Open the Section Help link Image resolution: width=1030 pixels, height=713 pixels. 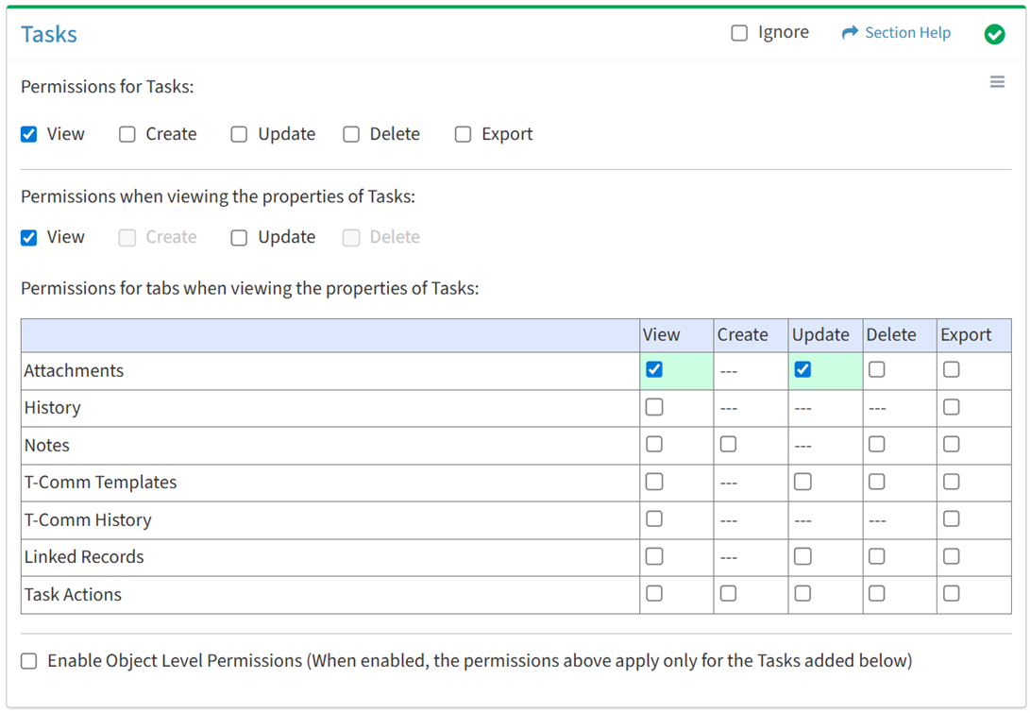(907, 33)
